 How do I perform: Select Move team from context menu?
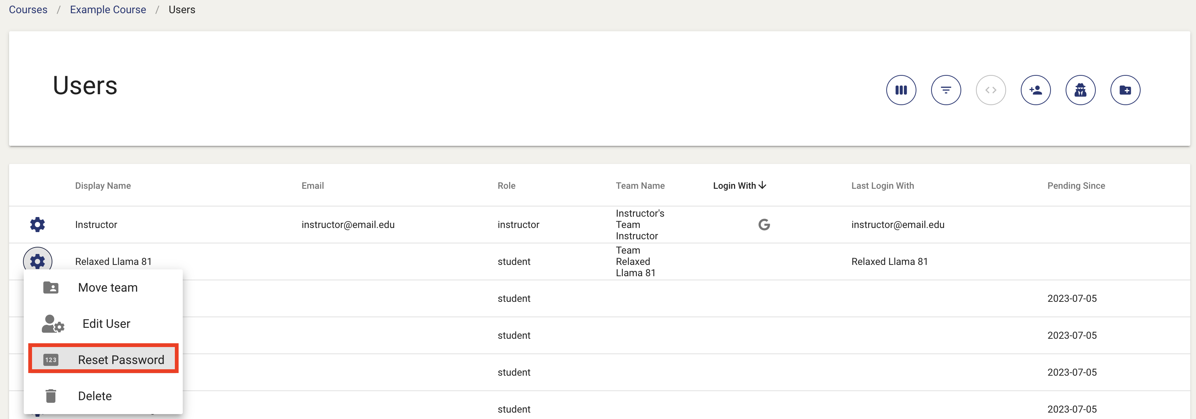pos(108,287)
